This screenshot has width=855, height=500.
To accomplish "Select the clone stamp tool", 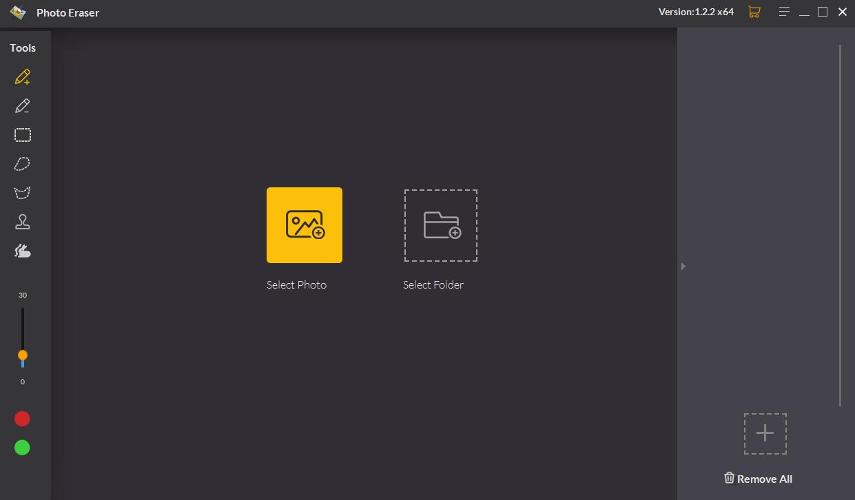I will (23, 222).
